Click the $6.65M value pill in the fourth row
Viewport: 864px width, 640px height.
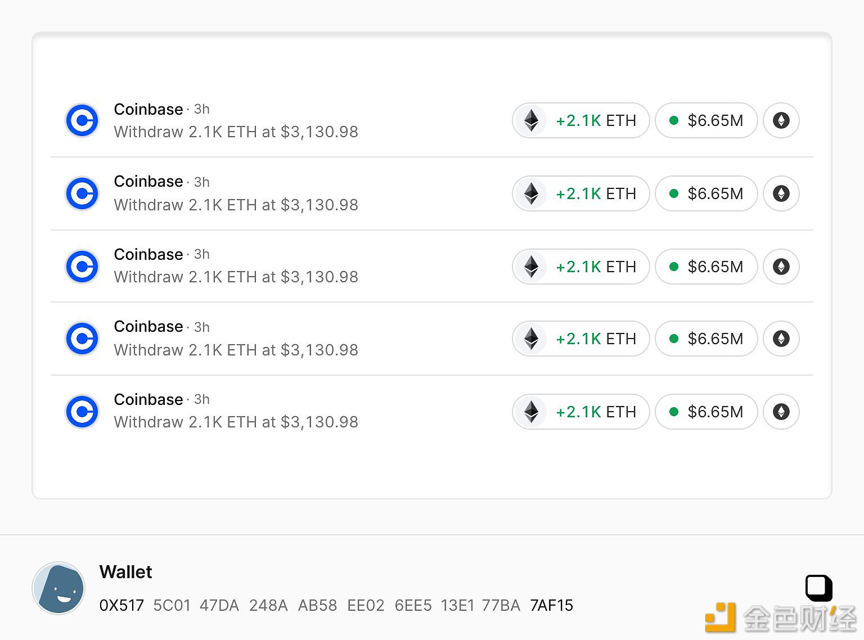706,339
